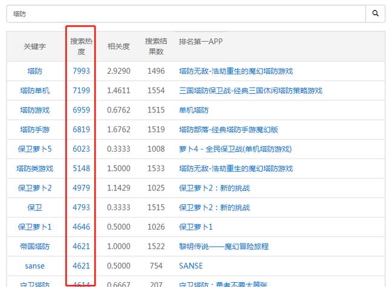
Task: Select result count 1008
Action: click(156, 149)
